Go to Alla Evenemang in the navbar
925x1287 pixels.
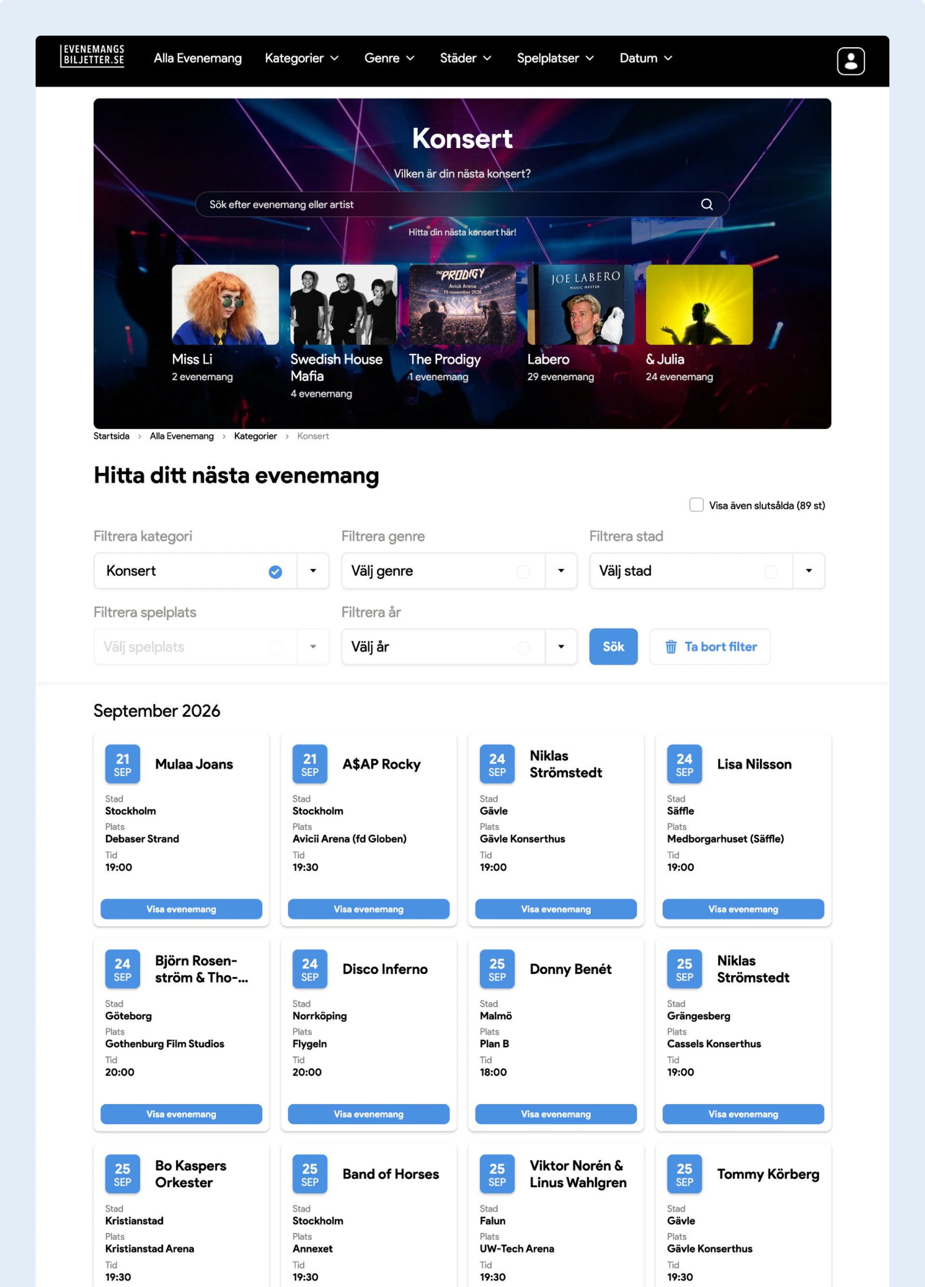click(198, 58)
